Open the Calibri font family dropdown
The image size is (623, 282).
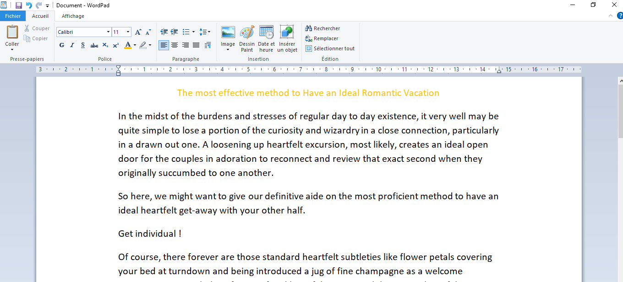[x=108, y=32]
